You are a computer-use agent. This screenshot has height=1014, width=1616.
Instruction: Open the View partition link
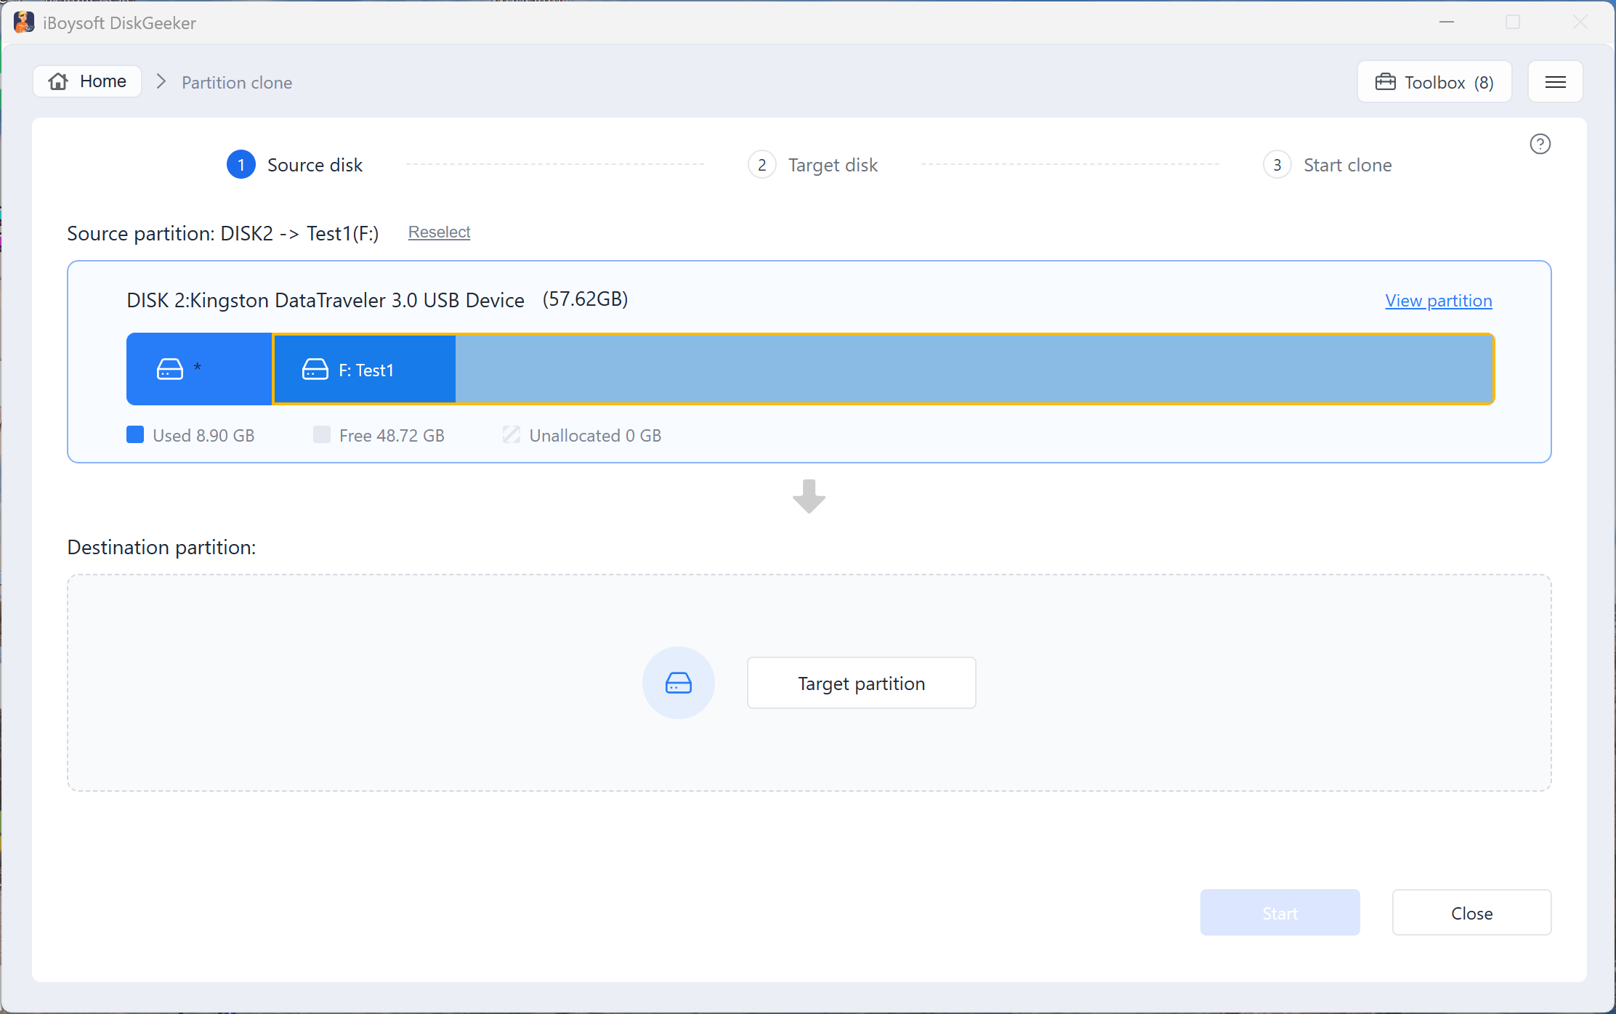pyautogui.click(x=1438, y=301)
